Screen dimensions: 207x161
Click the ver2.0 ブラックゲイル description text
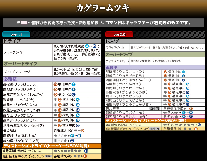point(167,48)
